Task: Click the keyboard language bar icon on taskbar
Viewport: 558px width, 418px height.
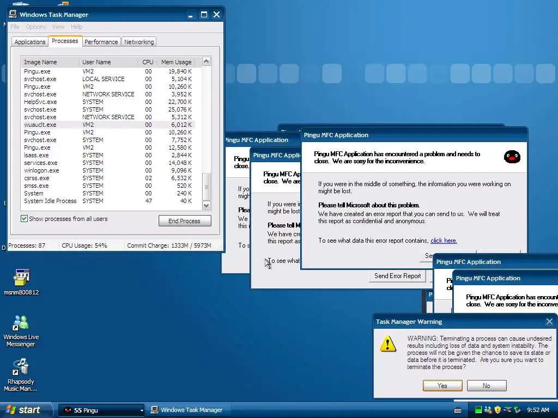Action: tap(458, 410)
